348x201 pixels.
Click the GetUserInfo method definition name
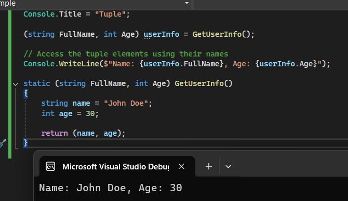[x=199, y=83]
